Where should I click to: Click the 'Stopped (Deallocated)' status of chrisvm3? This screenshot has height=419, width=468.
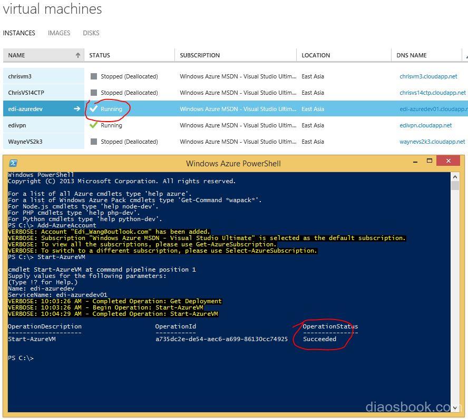129,76
